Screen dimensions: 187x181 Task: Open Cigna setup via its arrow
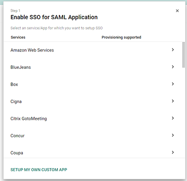173,101
